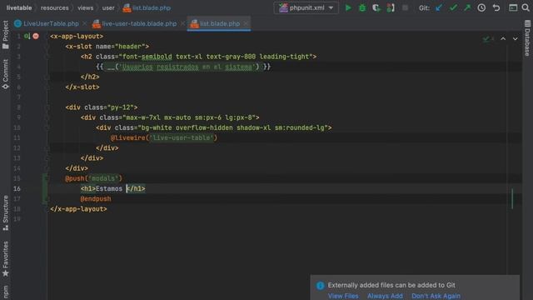533x300 pixels.
Task: Push commits using Git green arrow
Action: 467,7
